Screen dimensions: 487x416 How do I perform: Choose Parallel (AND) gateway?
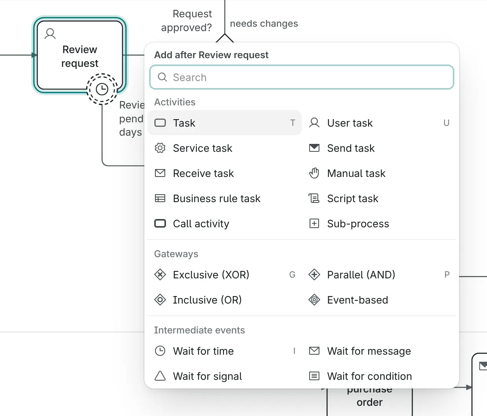[x=379, y=274]
